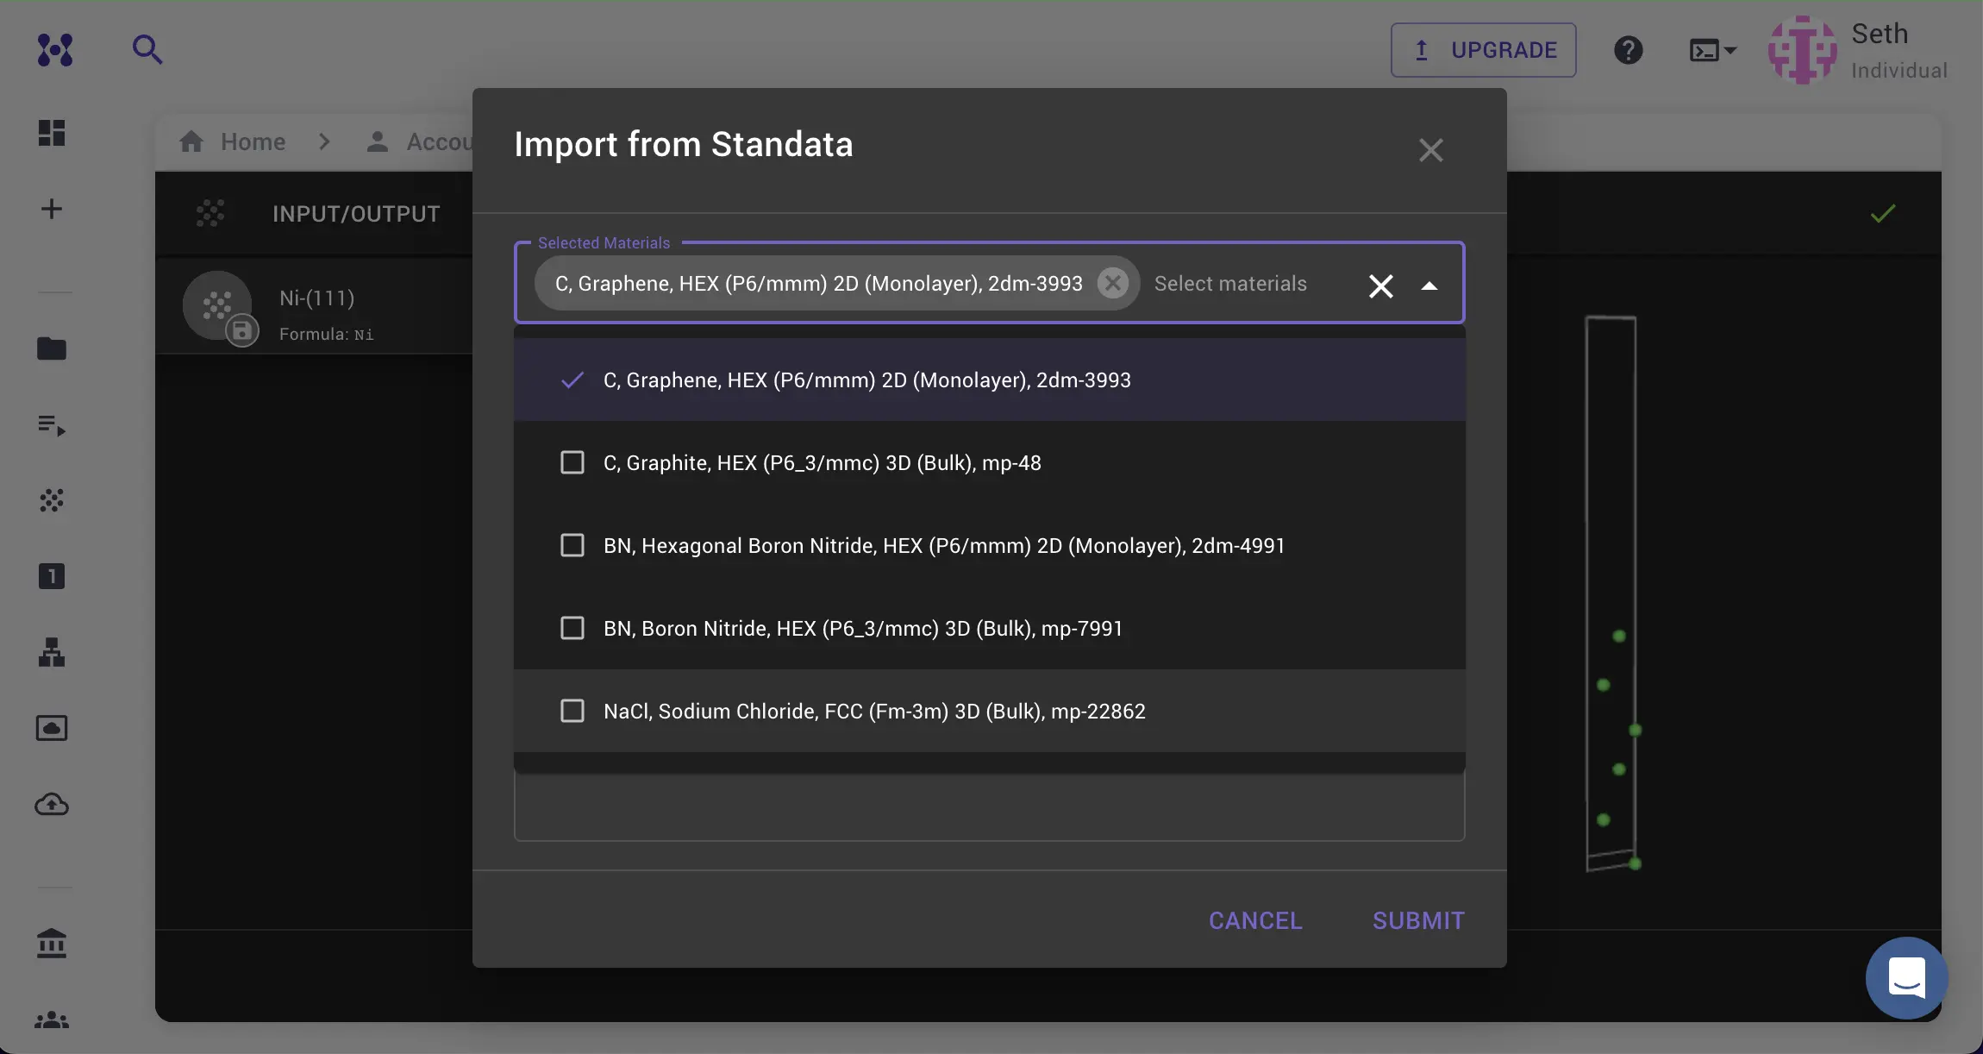Screen dimensions: 1983x1054
Task: Click the plus icon to create new entity
Action: (51, 208)
